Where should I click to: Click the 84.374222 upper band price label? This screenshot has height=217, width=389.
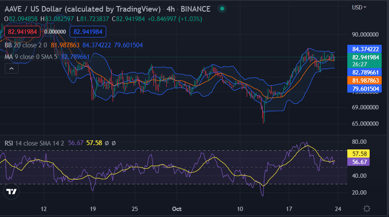coord(364,49)
